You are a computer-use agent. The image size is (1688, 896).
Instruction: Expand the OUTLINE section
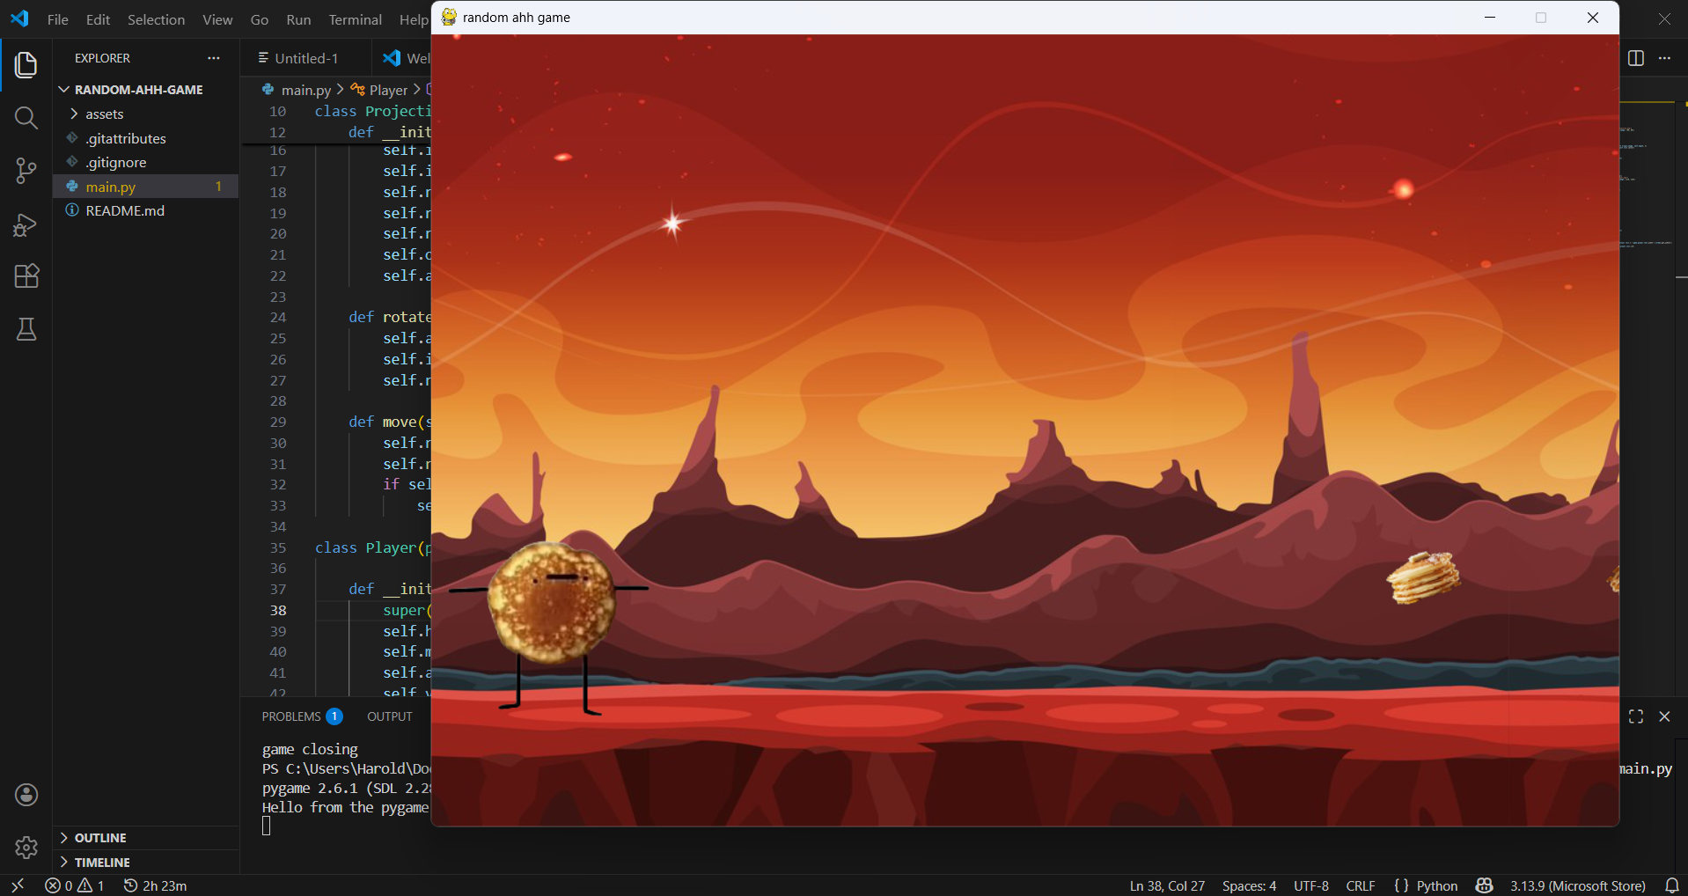[x=100, y=838]
